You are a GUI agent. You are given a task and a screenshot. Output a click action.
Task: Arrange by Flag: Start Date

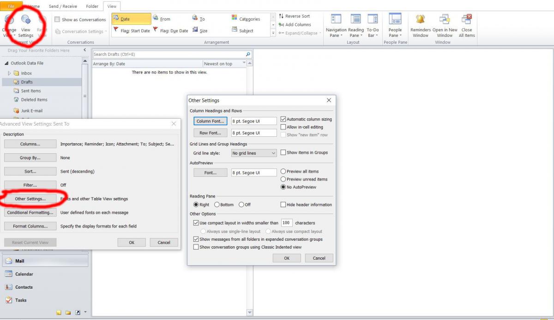[x=131, y=31]
